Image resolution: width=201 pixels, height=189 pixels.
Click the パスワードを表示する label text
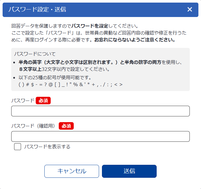pos(47,147)
